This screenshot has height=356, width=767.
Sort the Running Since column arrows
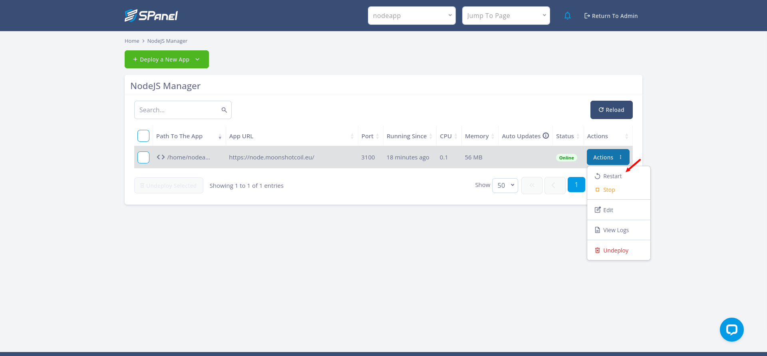[x=431, y=136]
